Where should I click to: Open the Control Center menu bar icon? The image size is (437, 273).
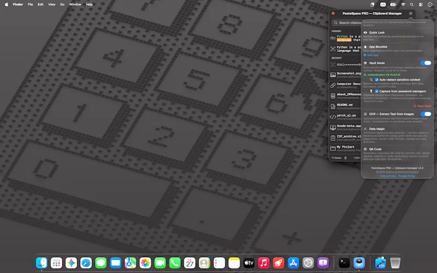pyautogui.click(x=421, y=4)
